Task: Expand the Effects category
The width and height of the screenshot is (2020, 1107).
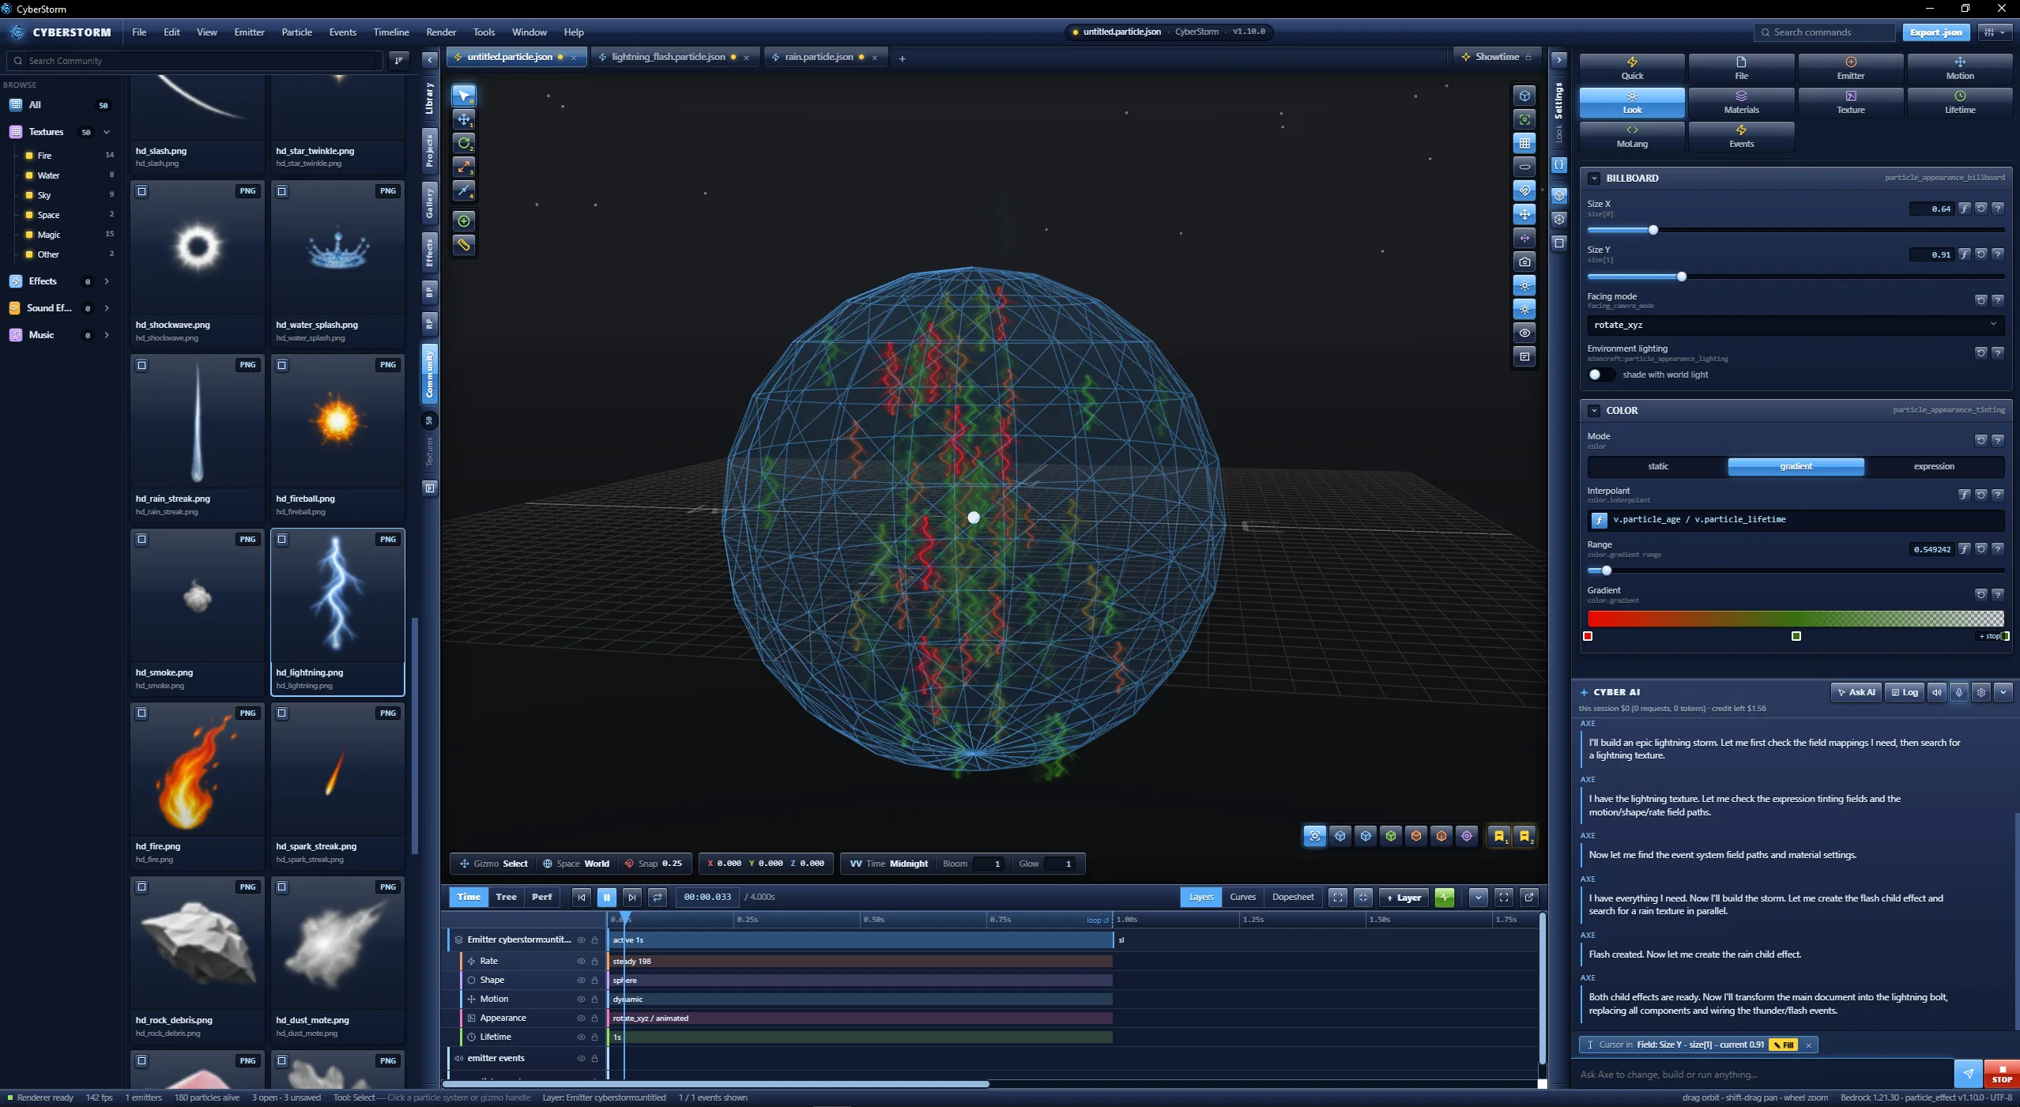Action: pyautogui.click(x=107, y=281)
